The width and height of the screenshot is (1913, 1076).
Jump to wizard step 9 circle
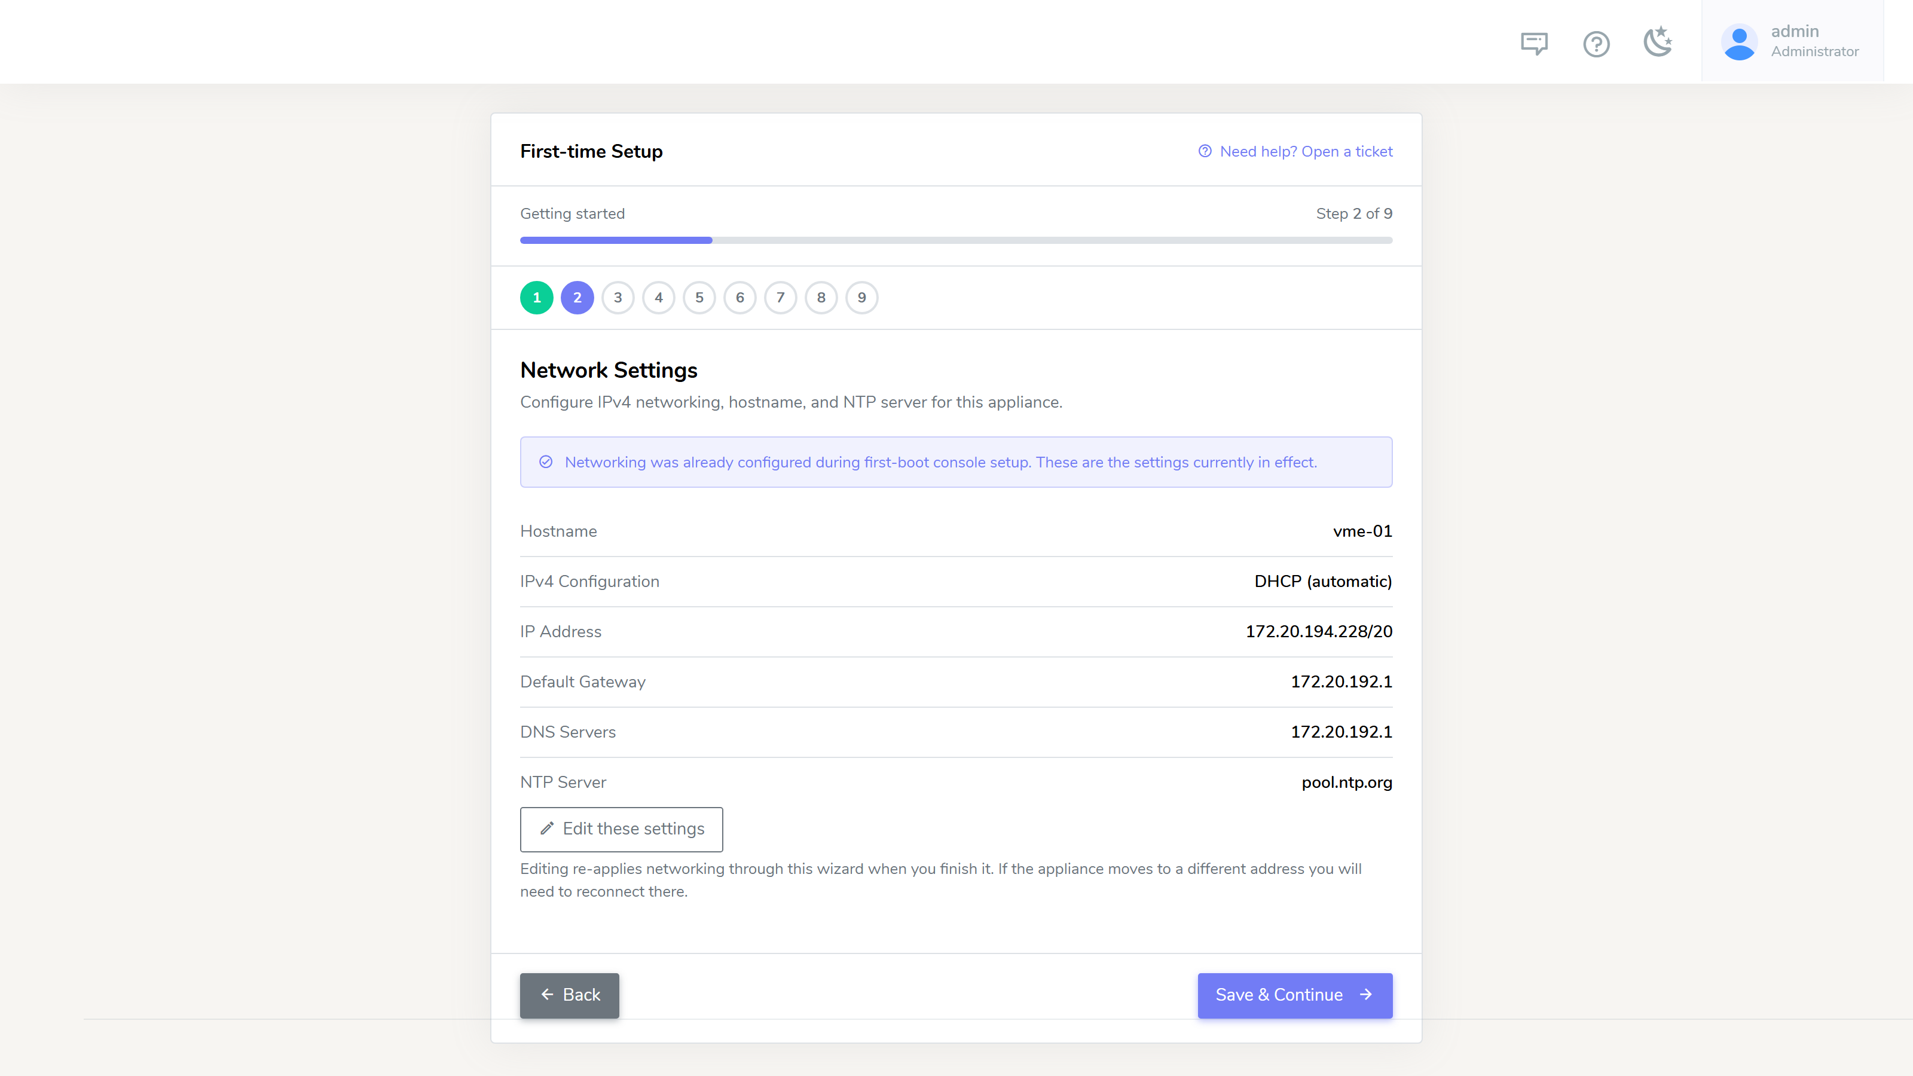(x=862, y=298)
